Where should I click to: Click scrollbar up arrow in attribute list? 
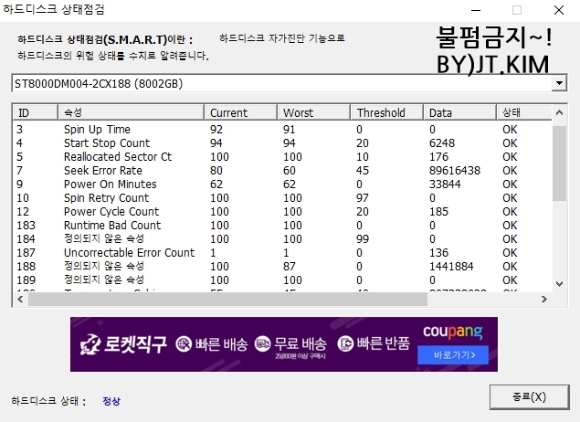pos(559,113)
